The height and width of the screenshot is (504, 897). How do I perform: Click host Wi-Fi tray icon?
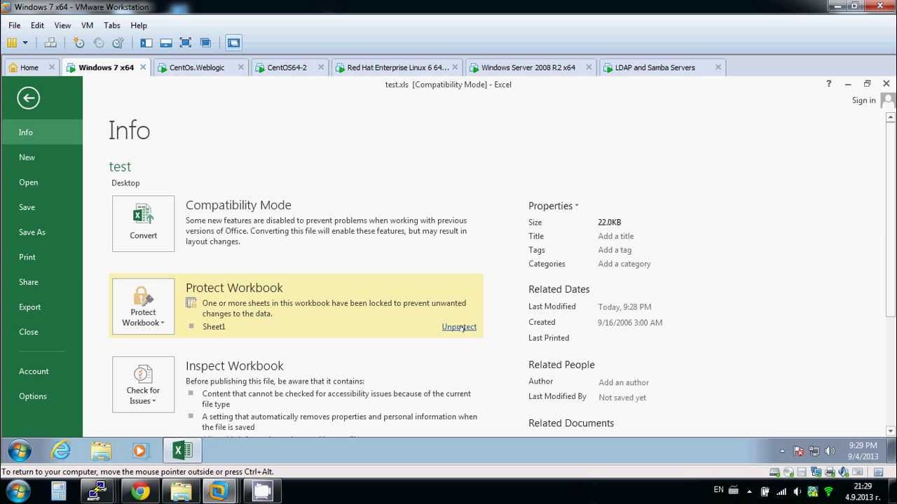pos(828,491)
